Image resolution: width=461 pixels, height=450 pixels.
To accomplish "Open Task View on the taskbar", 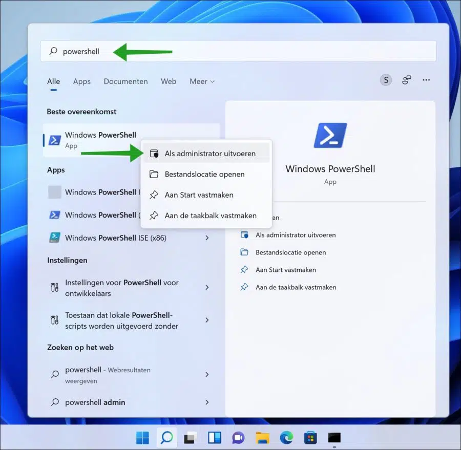I will [191, 438].
